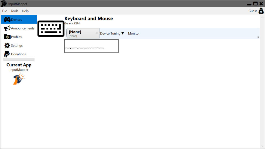Open the [None] profile dropdown

click(83, 33)
